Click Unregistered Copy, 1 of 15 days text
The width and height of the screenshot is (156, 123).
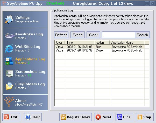pos(103,4)
